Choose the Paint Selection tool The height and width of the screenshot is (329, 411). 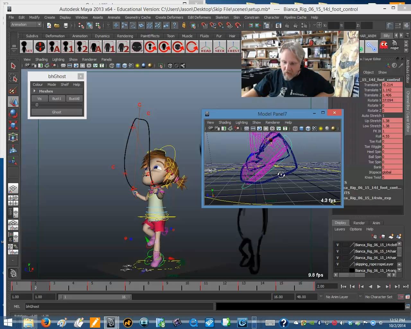coord(13,90)
